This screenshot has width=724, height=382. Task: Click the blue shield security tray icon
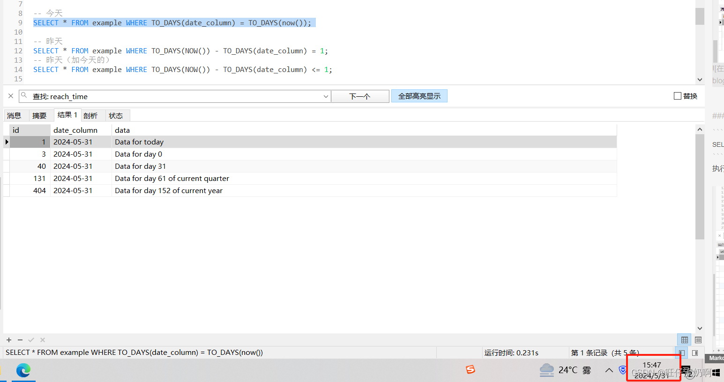click(x=623, y=370)
